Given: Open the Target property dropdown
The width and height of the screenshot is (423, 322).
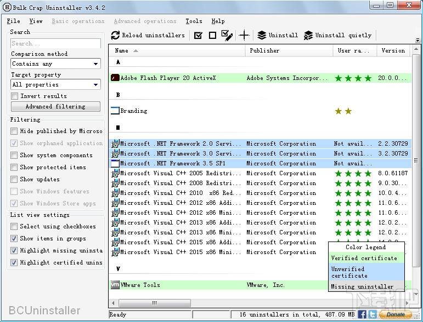Looking at the screenshot, I should pos(55,84).
